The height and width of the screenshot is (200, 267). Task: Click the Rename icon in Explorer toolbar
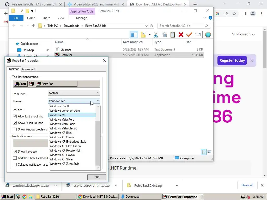[x=198, y=35]
